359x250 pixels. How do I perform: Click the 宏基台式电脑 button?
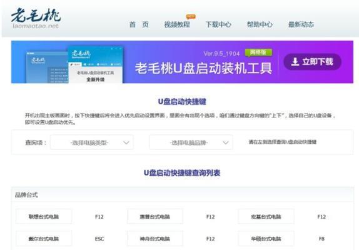pyautogui.click(x=266, y=216)
